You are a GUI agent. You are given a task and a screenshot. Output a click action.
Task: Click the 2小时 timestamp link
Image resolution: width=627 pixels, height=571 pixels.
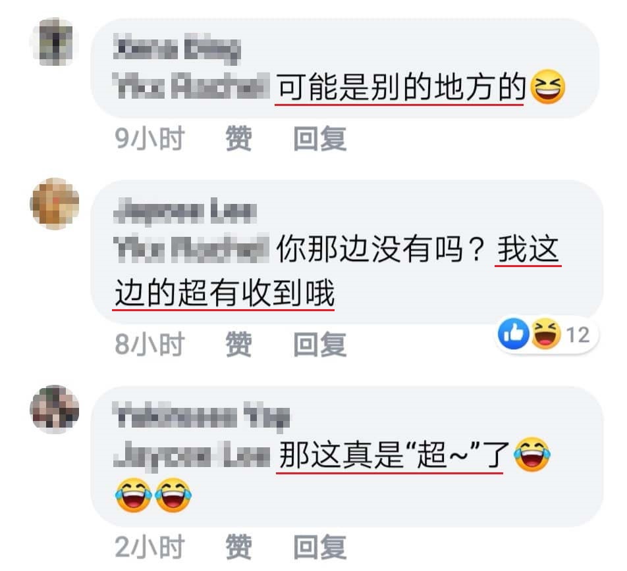click(x=150, y=547)
